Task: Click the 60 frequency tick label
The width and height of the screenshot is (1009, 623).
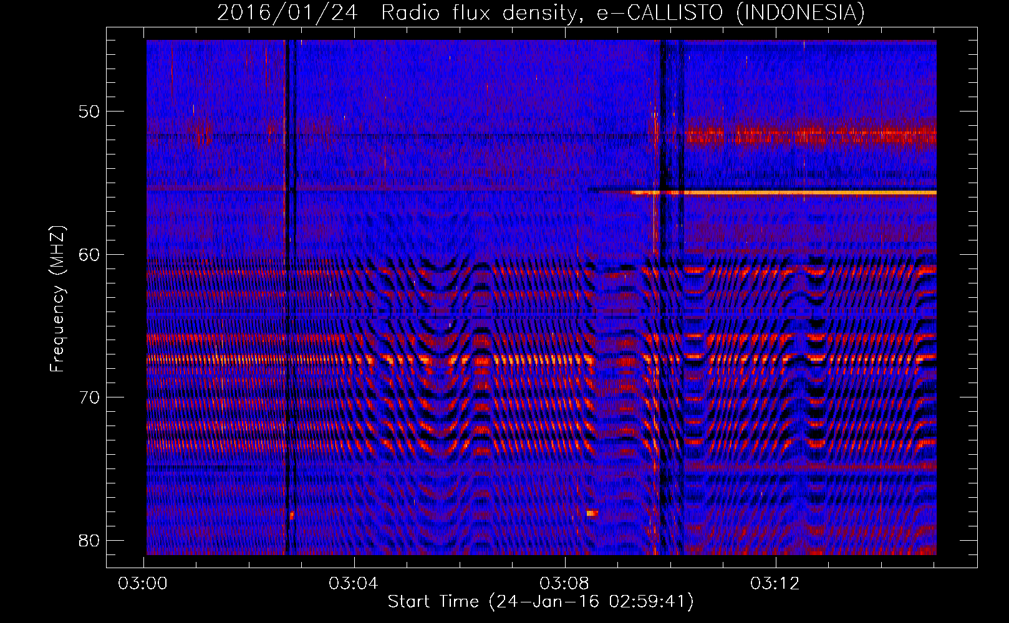Action: 90,254
